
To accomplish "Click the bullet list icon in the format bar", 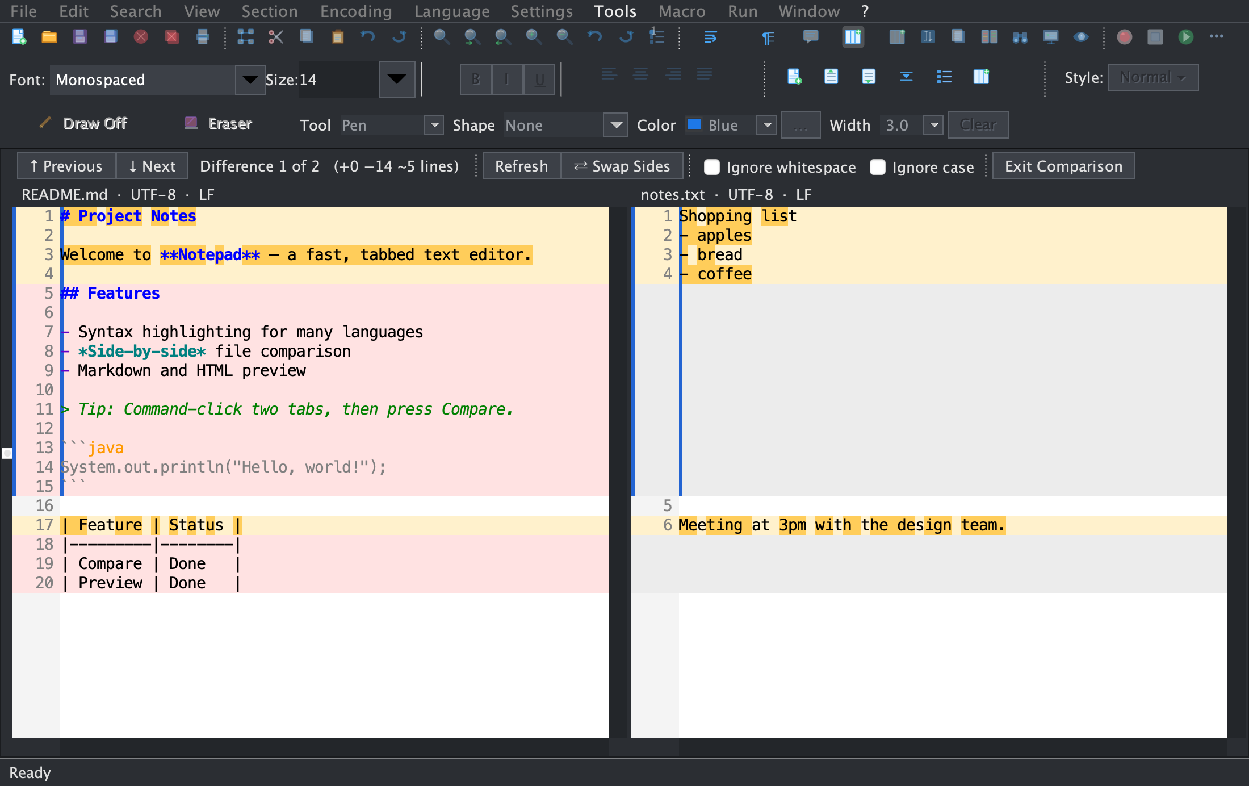I will (x=944, y=77).
